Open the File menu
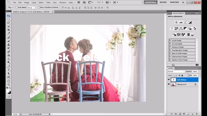 pos(15,3)
